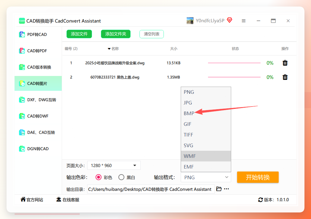Screen dimensions: 311x219
Task: Click progress bar of the 13.51KB file
Action: click(234, 63)
